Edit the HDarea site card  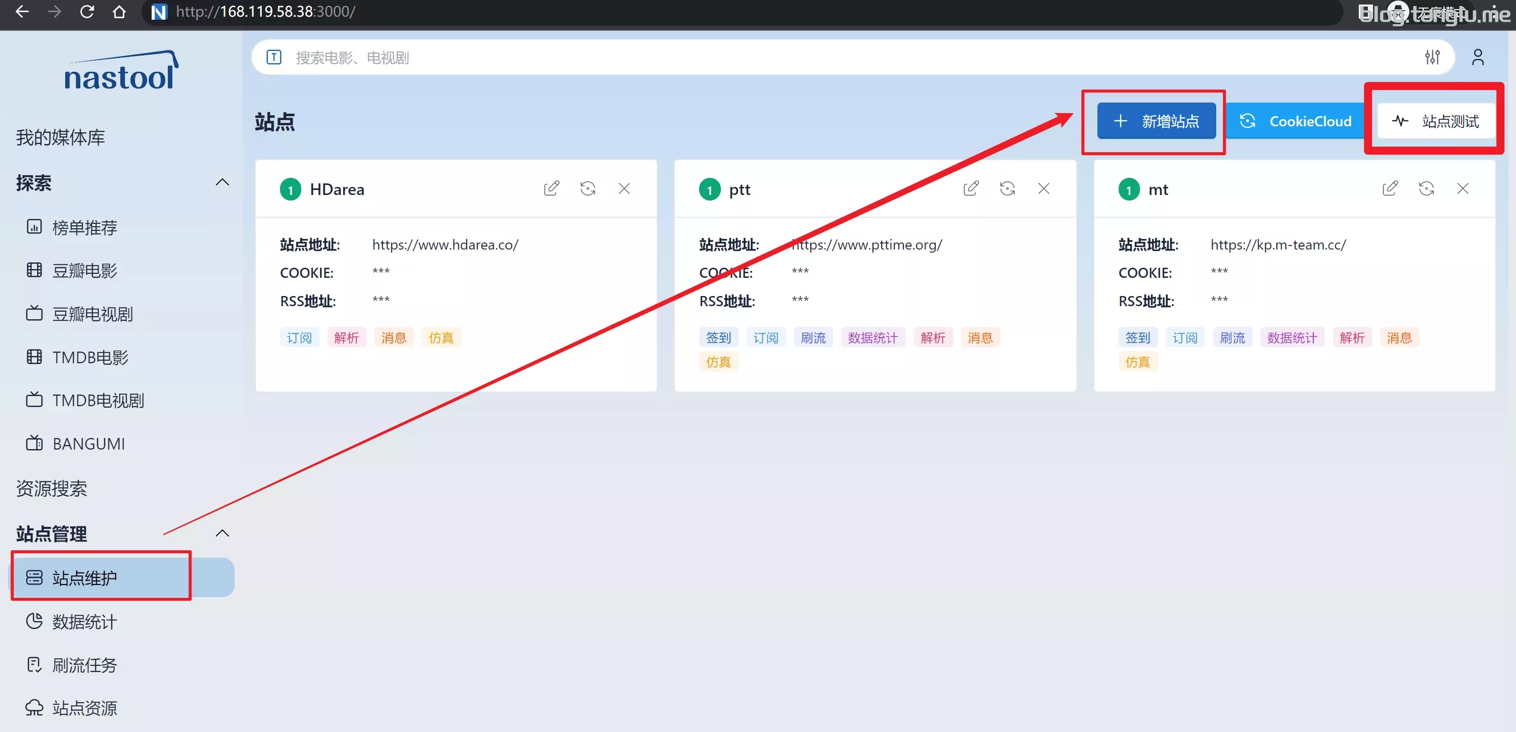pyautogui.click(x=552, y=188)
